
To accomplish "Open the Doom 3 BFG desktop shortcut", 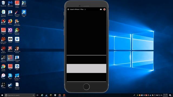I will tap(3, 40).
